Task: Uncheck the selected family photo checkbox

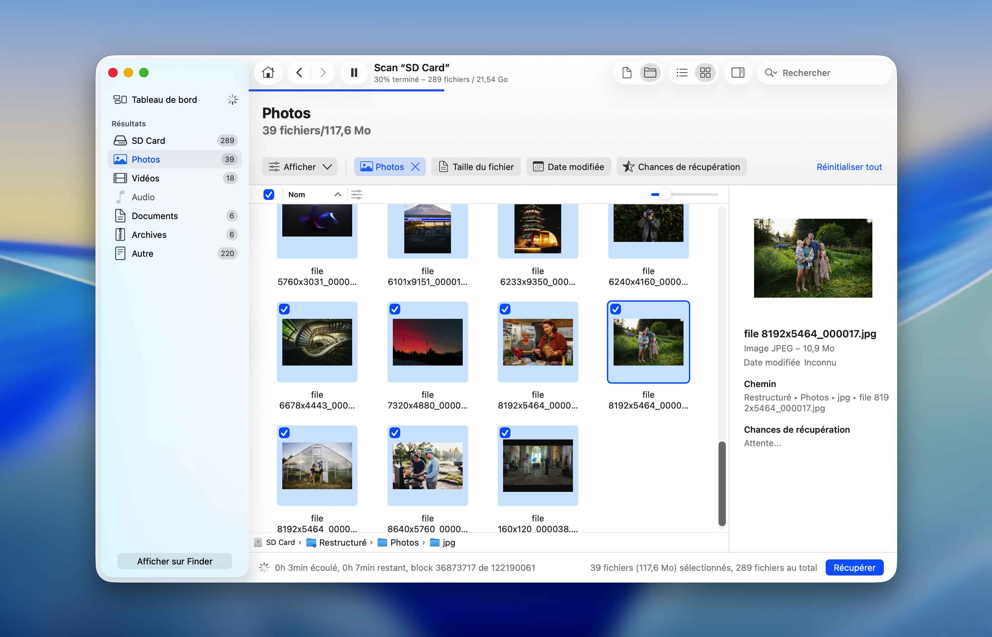Action: coord(616,309)
